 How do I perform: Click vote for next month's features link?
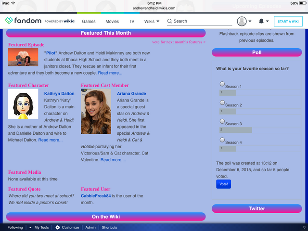tap(179, 42)
